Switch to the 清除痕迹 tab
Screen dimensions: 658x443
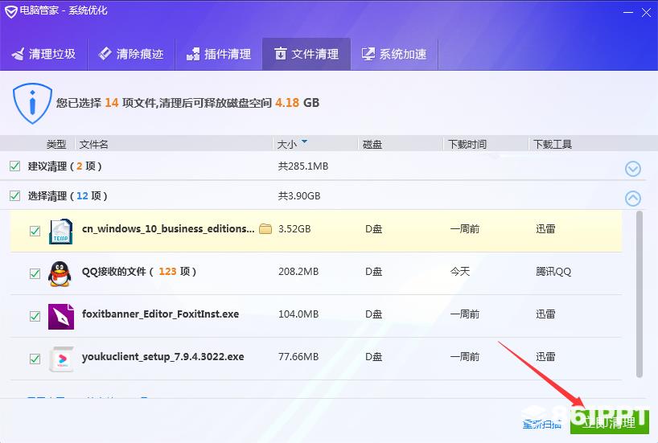131,54
